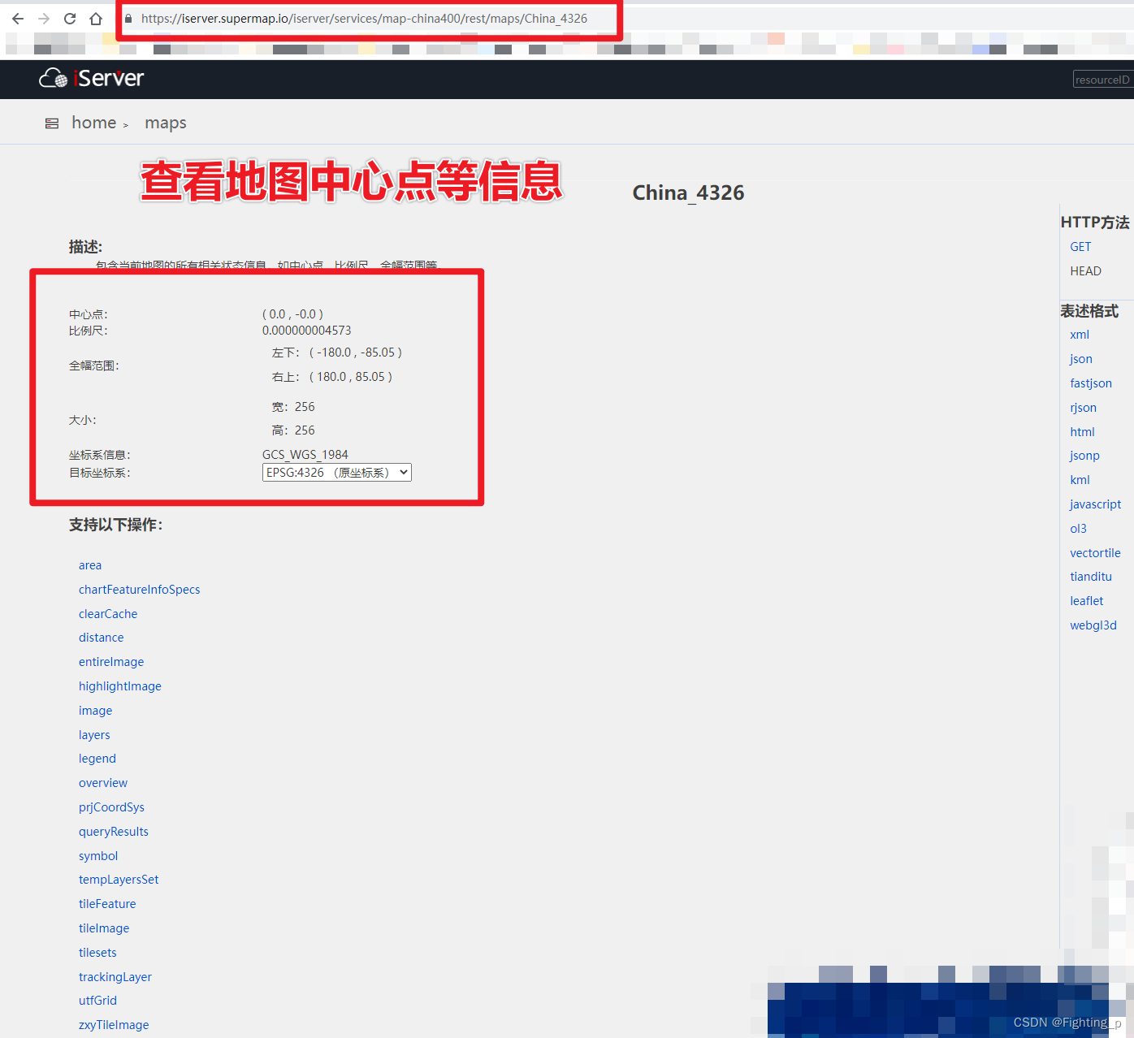This screenshot has height=1038, width=1134.
Task: Open the leaflet format link
Action: point(1087,601)
